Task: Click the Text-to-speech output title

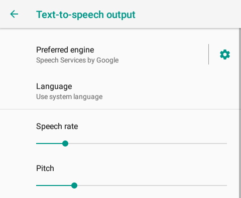Action: point(86,14)
